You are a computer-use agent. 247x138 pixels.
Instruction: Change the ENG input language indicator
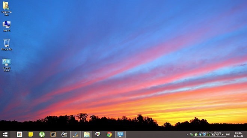click(228, 135)
